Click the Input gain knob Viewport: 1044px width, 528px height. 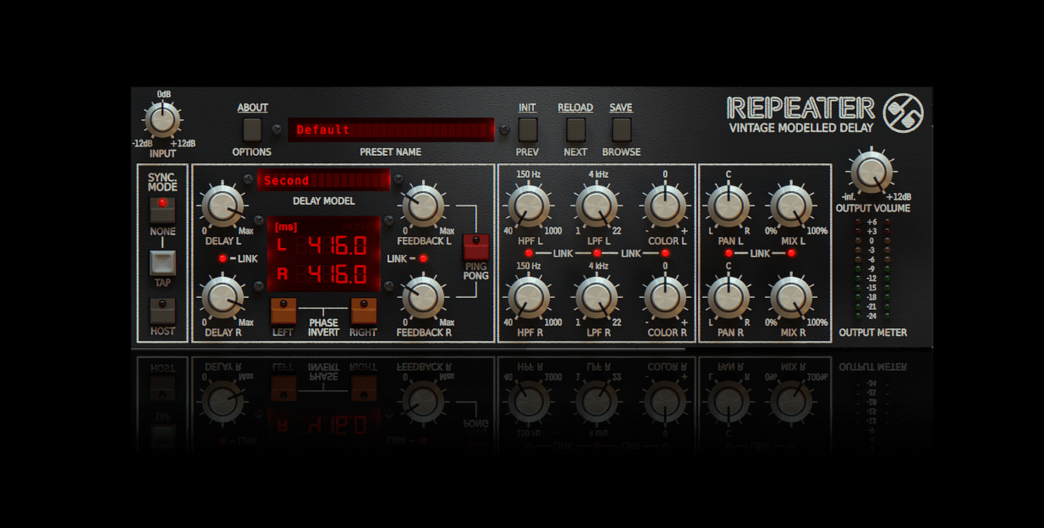click(162, 120)
